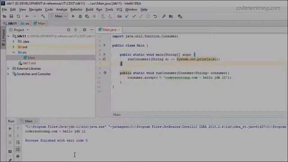This screenshot has width=288, height=162.
Task: Navigate back with the left arrow icon
Action: 27,16
